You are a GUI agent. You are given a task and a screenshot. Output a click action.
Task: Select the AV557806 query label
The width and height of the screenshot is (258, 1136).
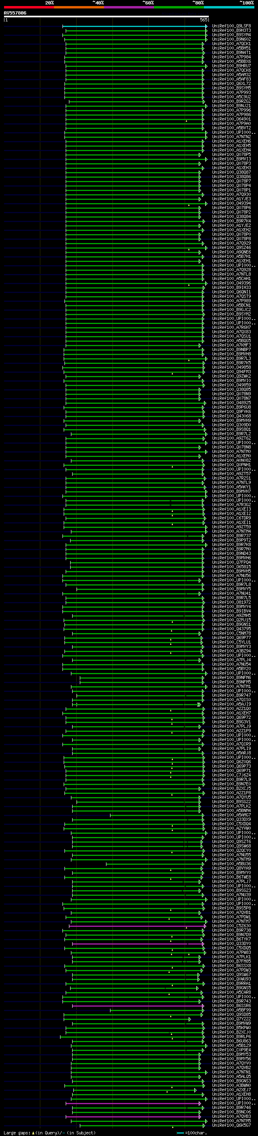pos(15,13)
